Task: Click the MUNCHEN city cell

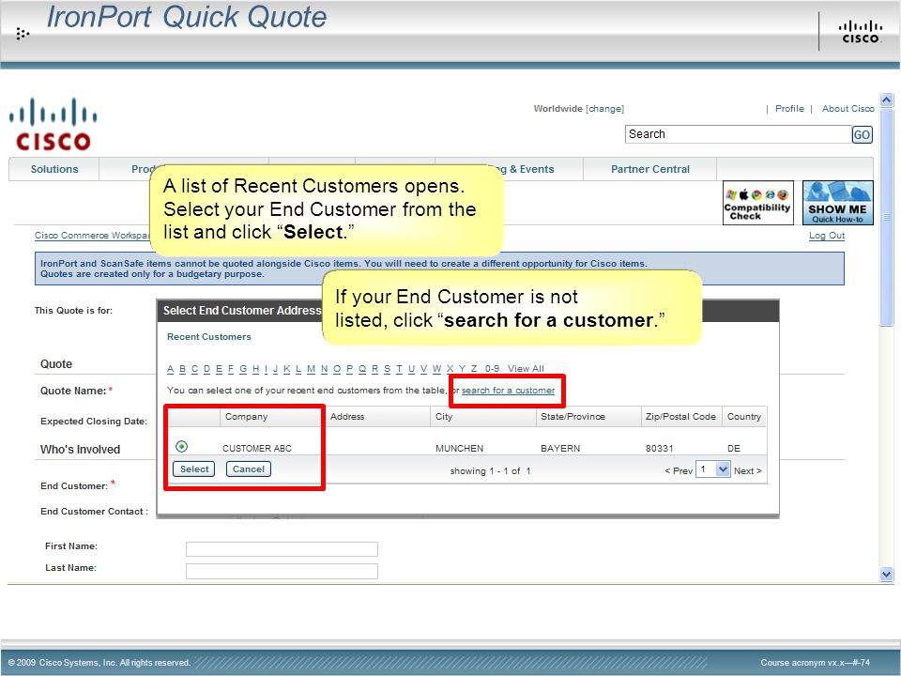Action: click(x=459, y=449)
